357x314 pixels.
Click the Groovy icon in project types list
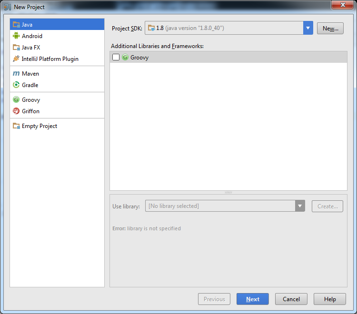click(x=16, y=99)
